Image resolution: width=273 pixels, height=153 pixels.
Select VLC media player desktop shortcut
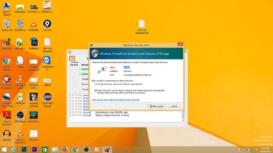(x=20, y=82)
